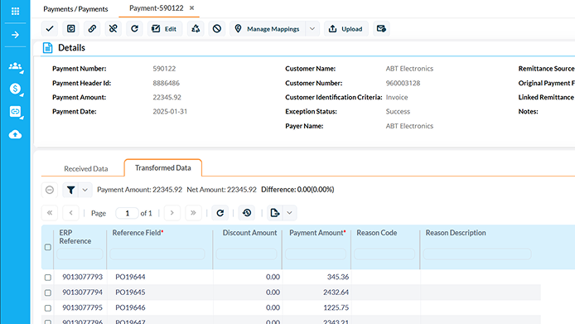Select payment header id 8886486 value
Viewport: 575px width, 324px height.
[166, 84]
